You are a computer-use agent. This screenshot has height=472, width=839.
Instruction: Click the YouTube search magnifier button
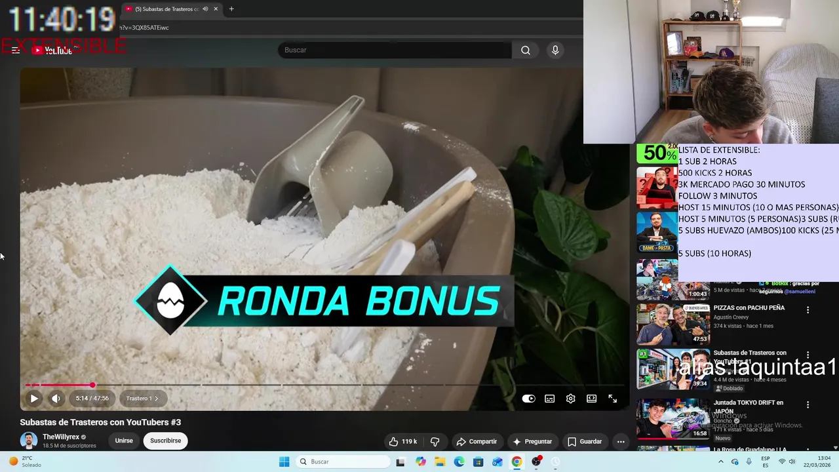click(x=526, y=50)
